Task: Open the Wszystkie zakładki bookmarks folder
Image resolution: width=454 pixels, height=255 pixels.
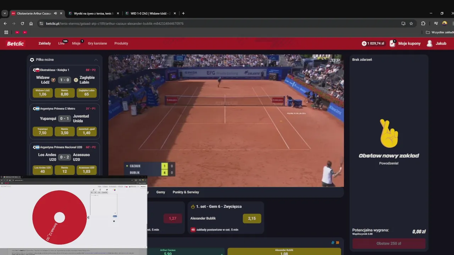Action: [440, 32]
